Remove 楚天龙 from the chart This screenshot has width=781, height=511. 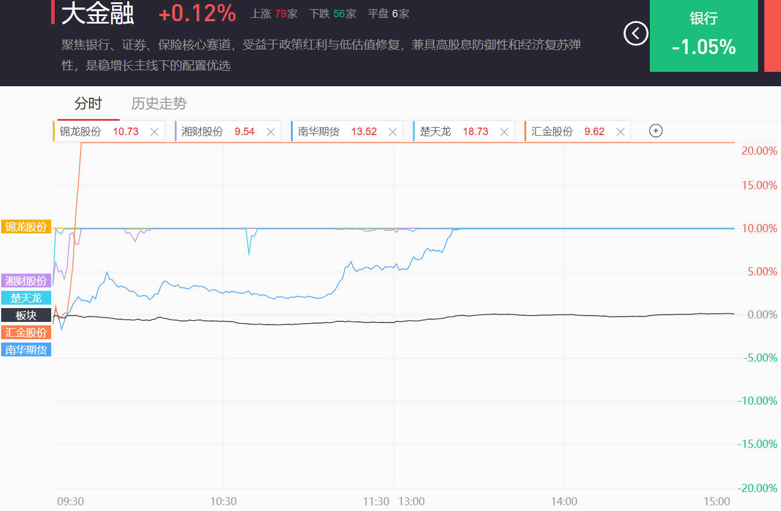click(504, 132)
